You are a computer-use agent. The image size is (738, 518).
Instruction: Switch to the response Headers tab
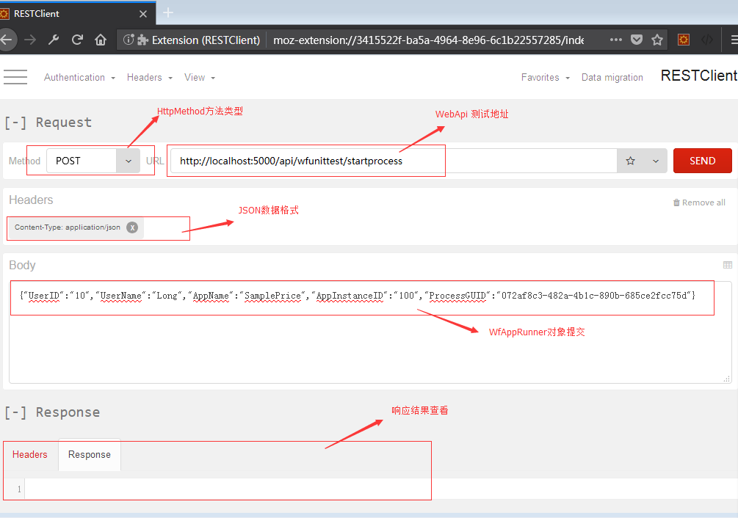coord(30,455)
